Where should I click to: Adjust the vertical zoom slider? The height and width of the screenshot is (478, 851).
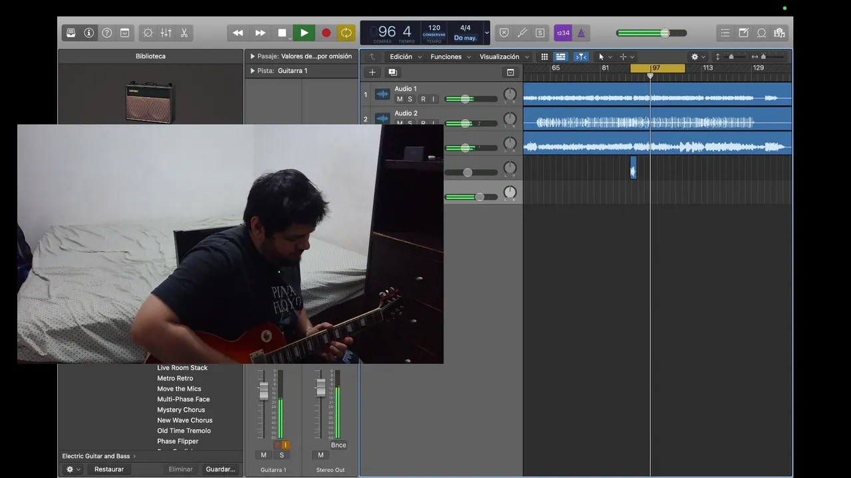click(x=736, y=56)
